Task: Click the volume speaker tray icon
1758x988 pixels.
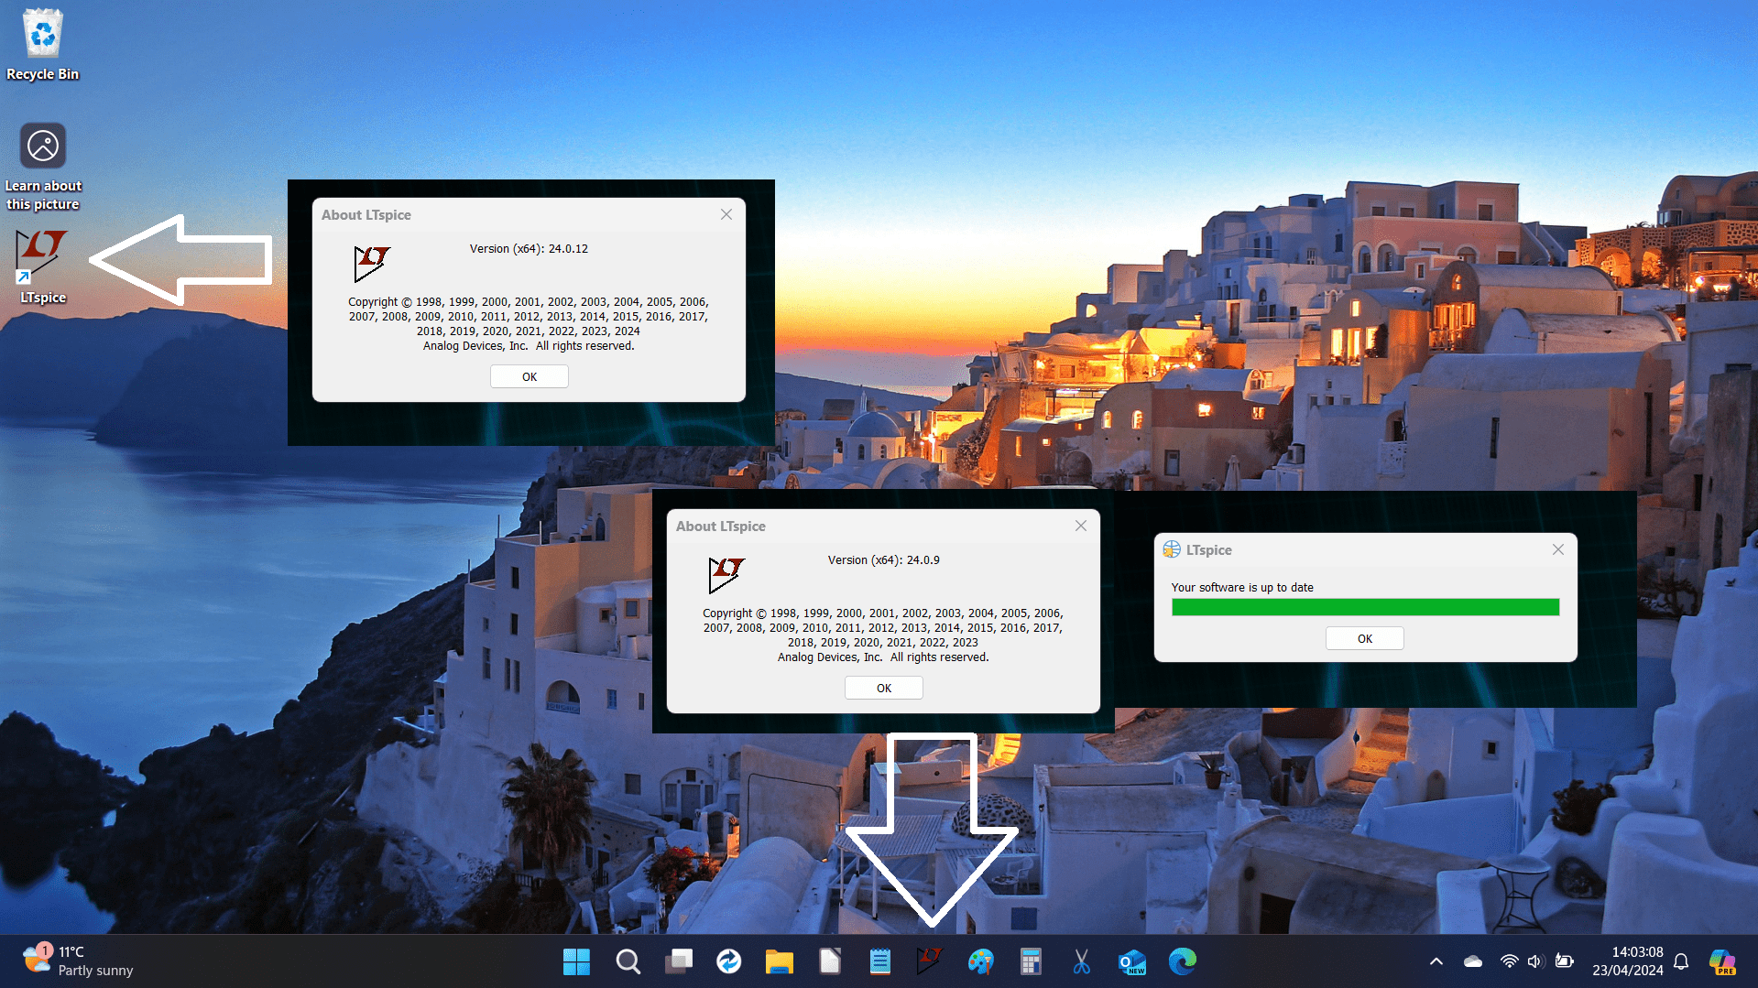Action: point(1536,961)
